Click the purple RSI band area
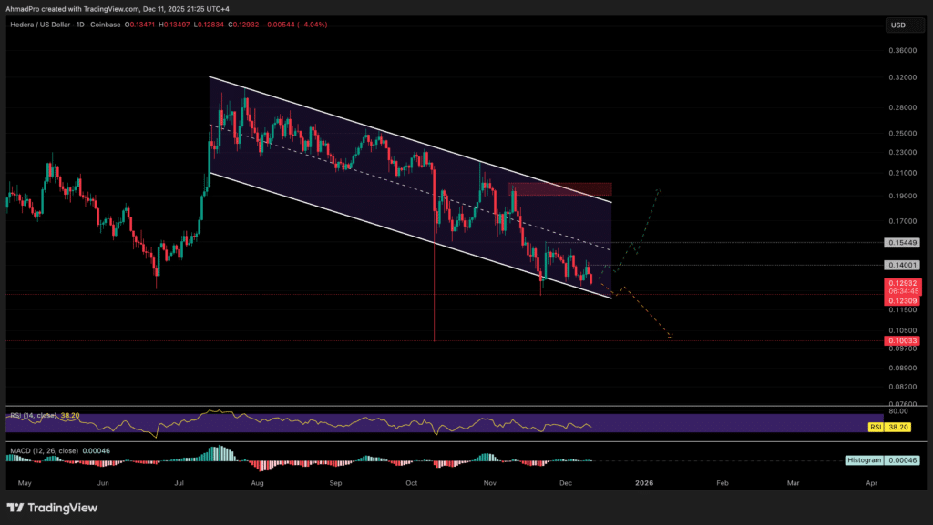 [273, 423]
